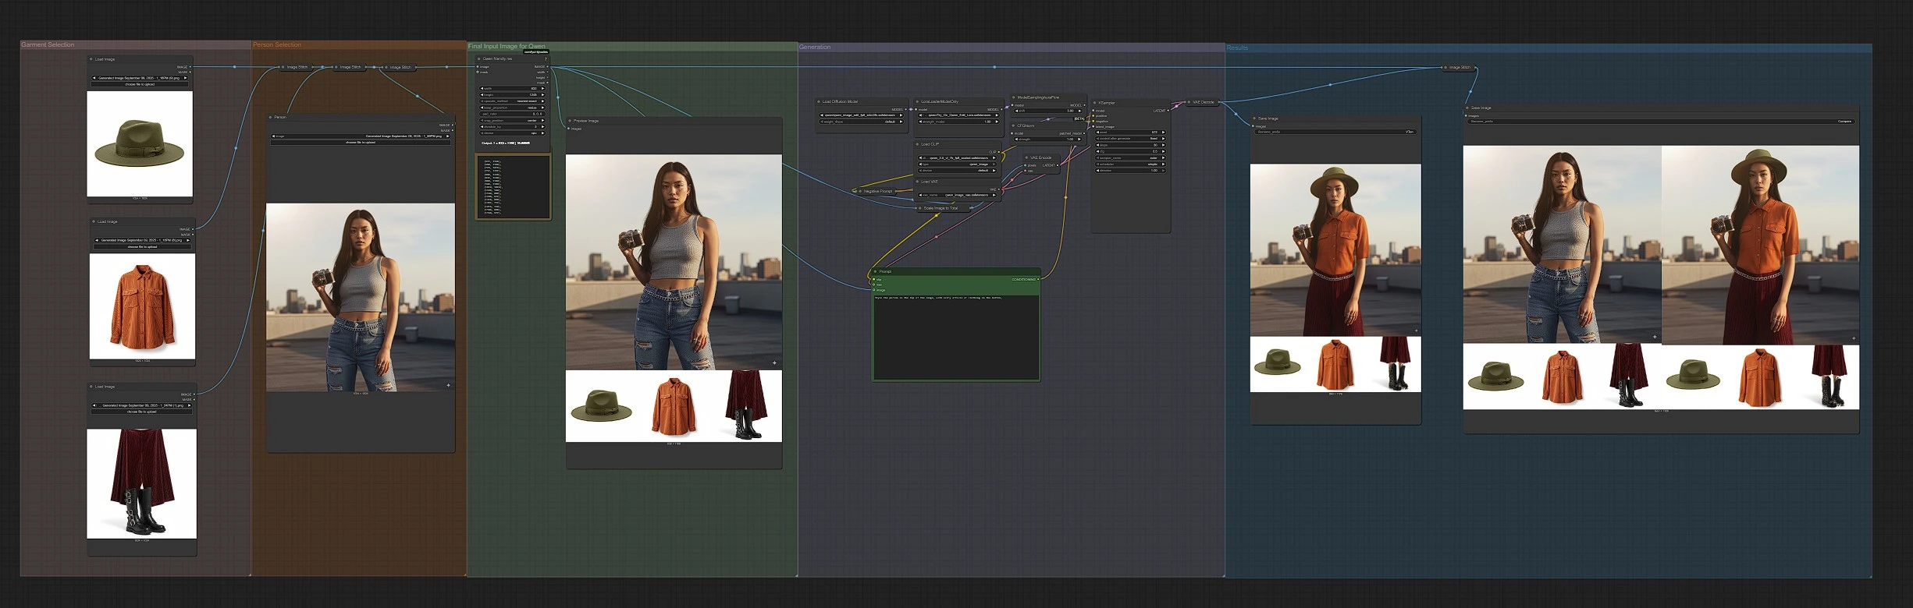Select the Person Selection group title

[x=277, y=44]
